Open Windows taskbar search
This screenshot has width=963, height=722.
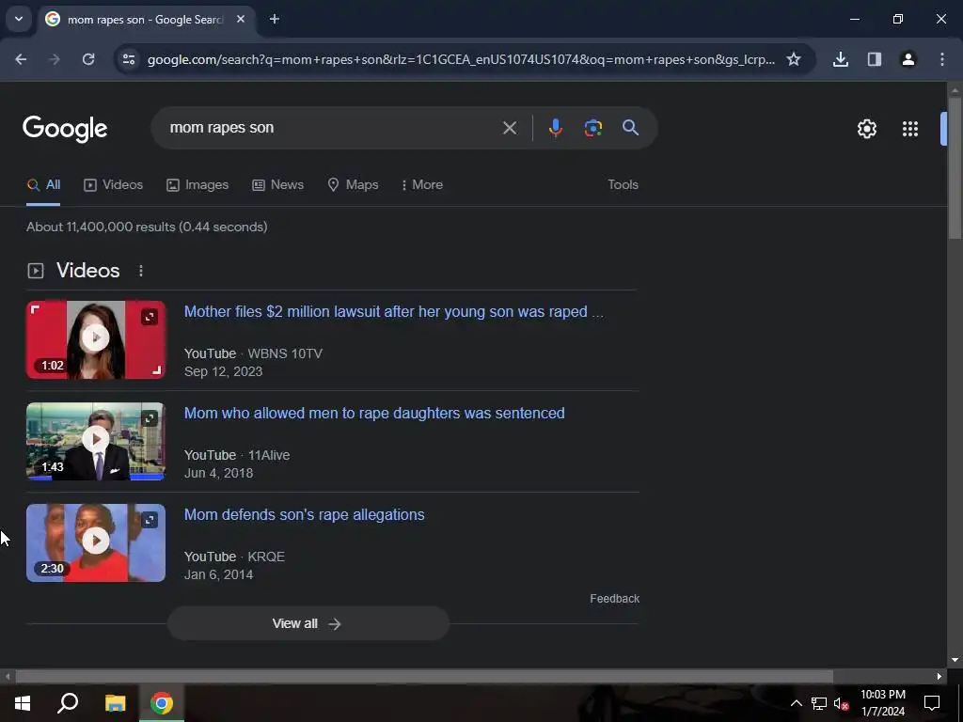point(68,703)
